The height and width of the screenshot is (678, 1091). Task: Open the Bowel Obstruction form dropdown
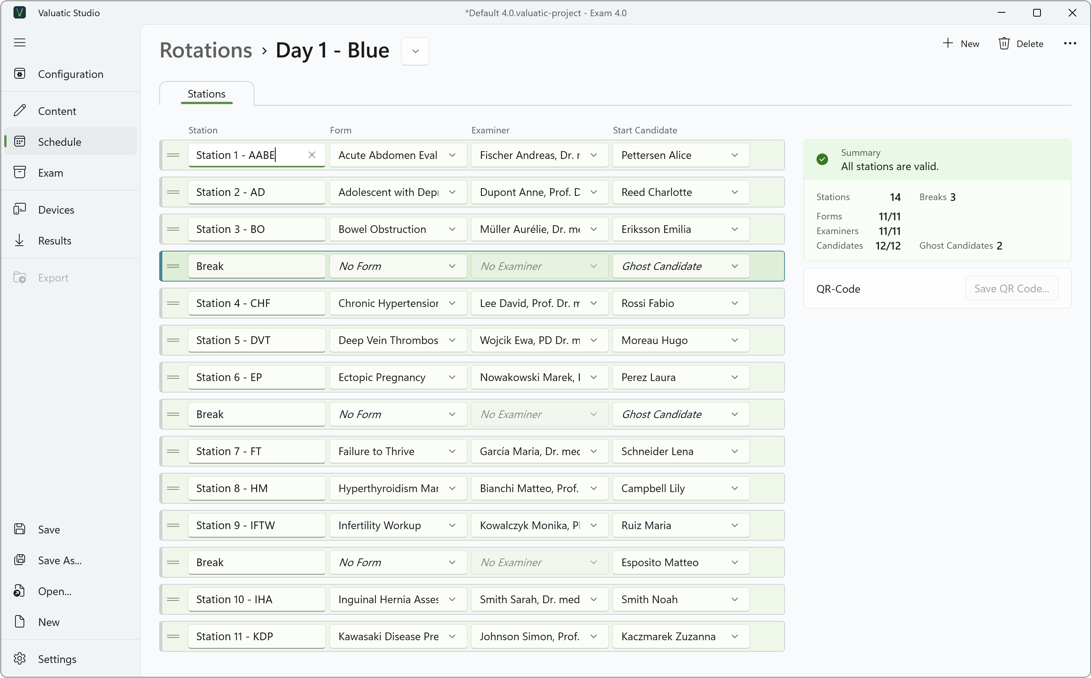398,229
